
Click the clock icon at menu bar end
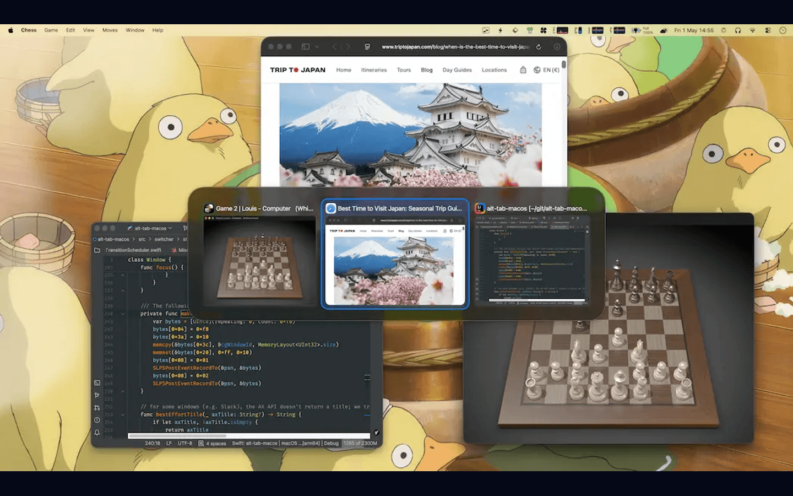[x=783, y=30]
